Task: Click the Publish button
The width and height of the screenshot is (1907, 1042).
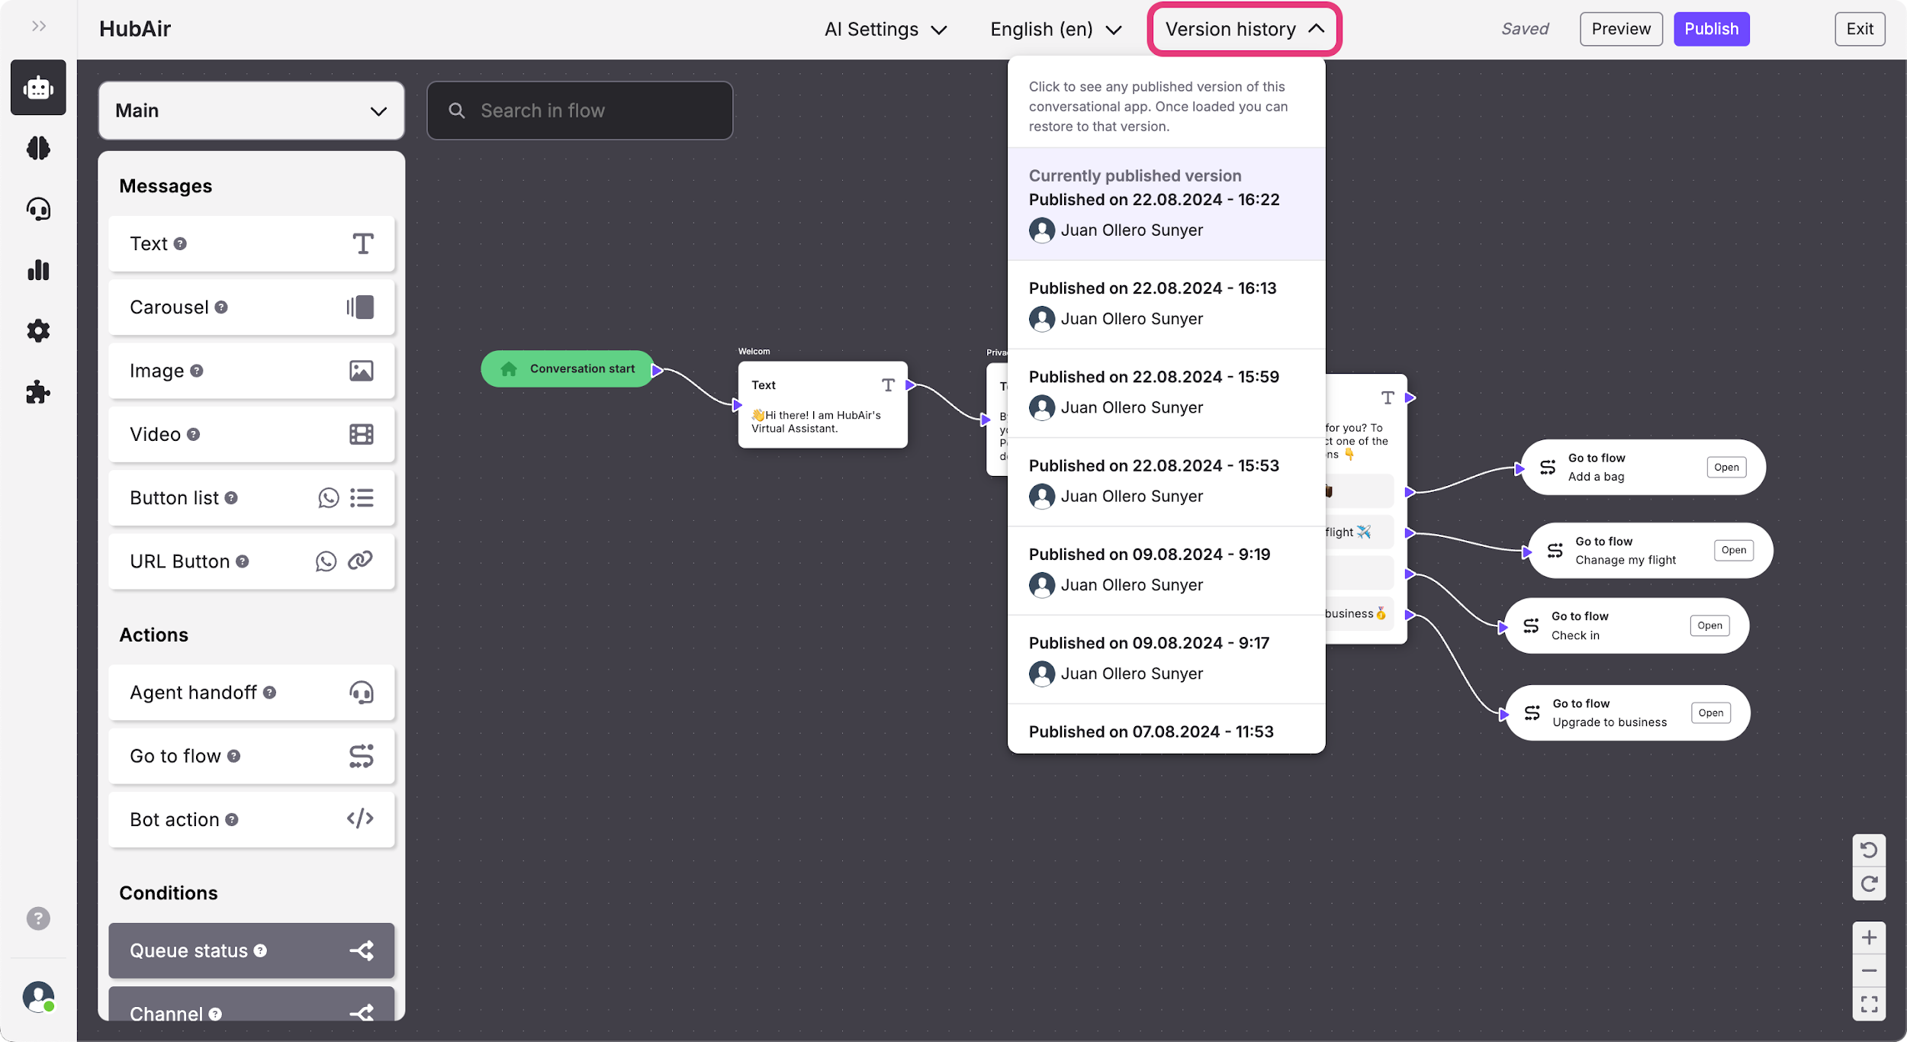Action: click(1711, 29)
